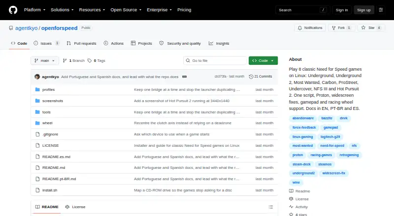Open the Security and quality tab

click(x=180, y=43)
